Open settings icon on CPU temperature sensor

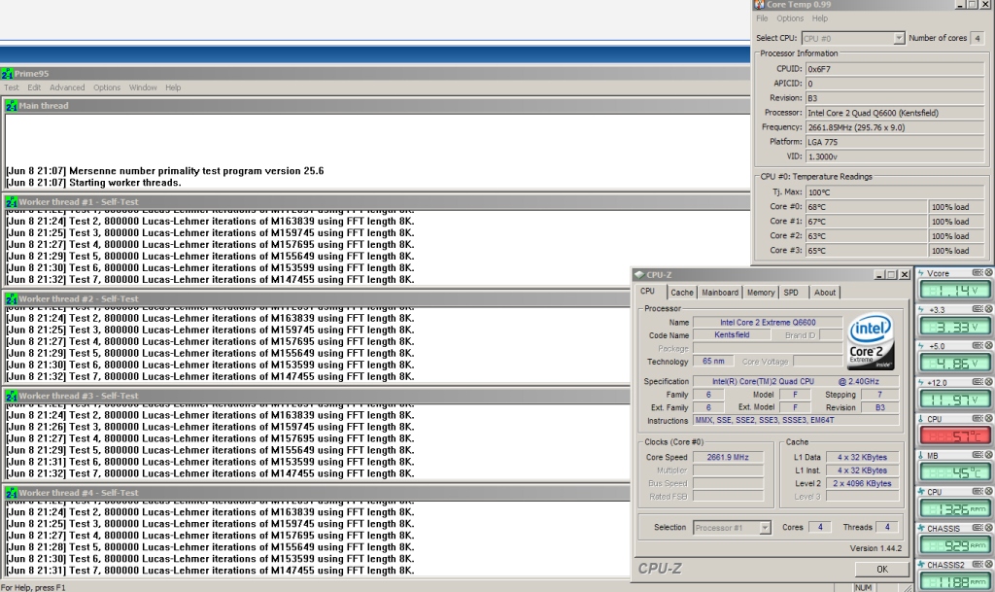click(x=978, y=418)
